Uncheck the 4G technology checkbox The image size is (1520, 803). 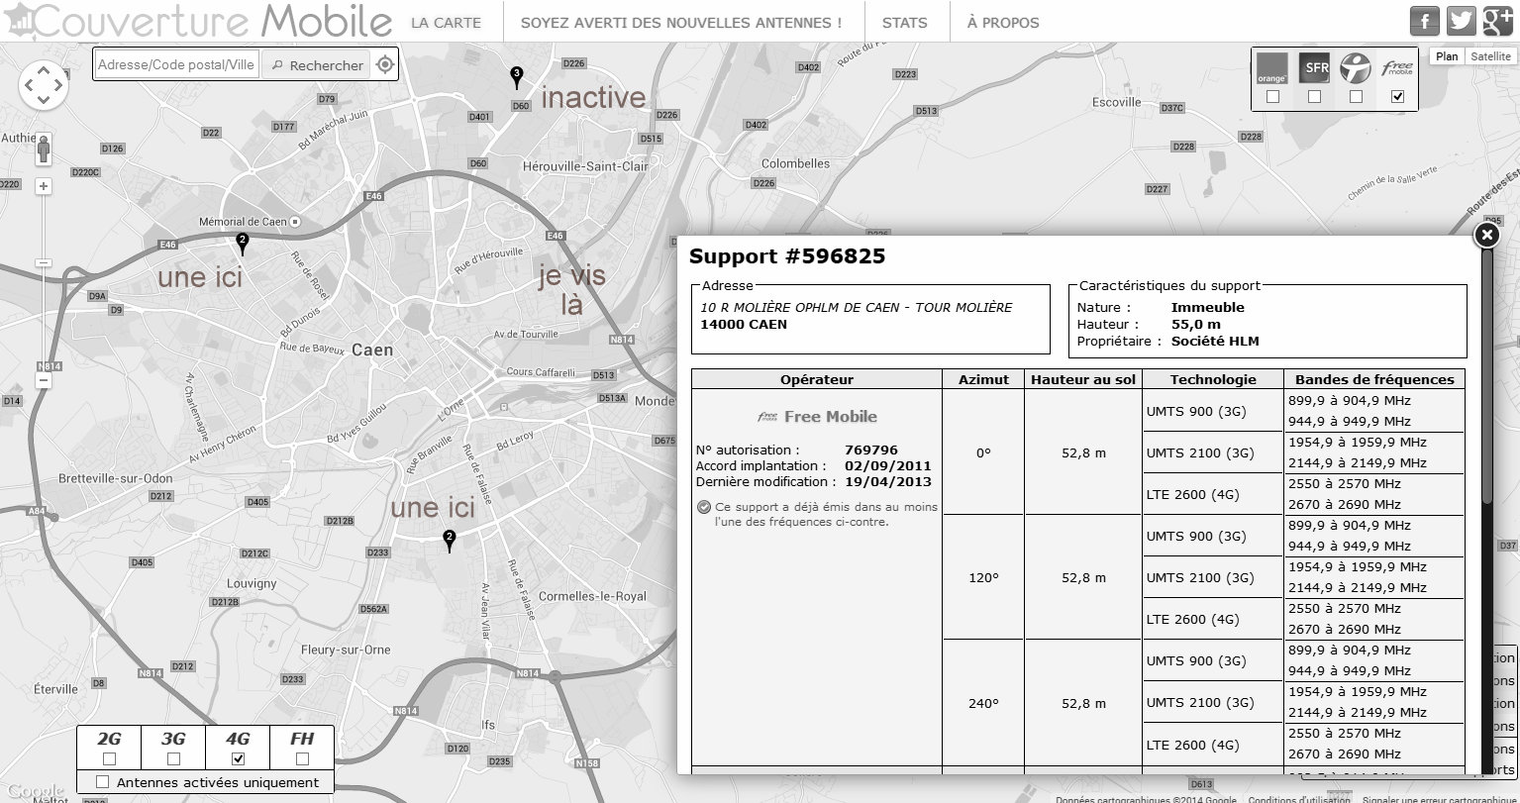click(238, 759)
